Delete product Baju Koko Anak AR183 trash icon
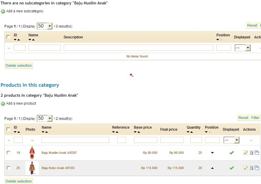The image size is (261, 184). 252,168
